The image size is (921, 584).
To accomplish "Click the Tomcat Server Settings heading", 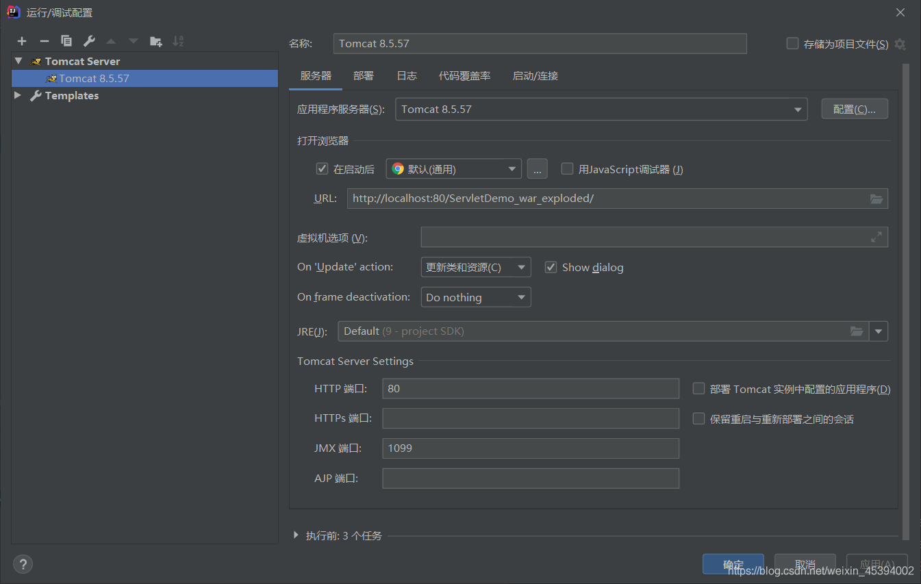I will point(355,361).
